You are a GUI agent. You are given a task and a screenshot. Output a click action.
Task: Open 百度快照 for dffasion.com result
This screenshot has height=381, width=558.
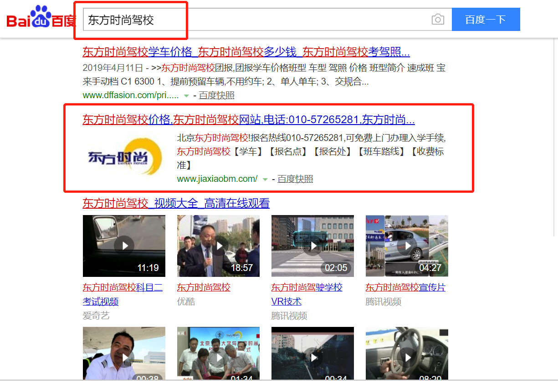(x=217, y=95)
